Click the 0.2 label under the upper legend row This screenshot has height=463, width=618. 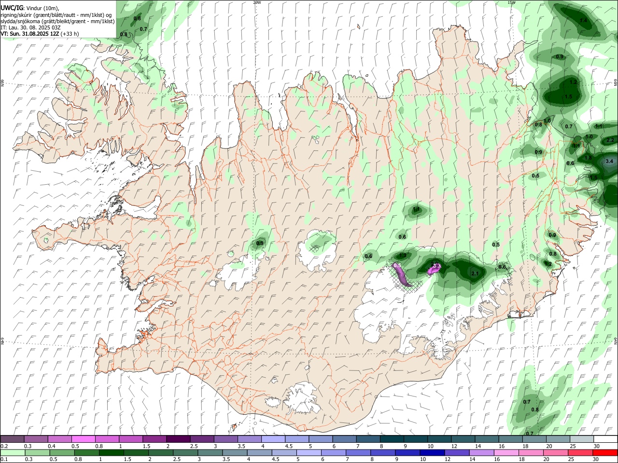click(4, 446)
